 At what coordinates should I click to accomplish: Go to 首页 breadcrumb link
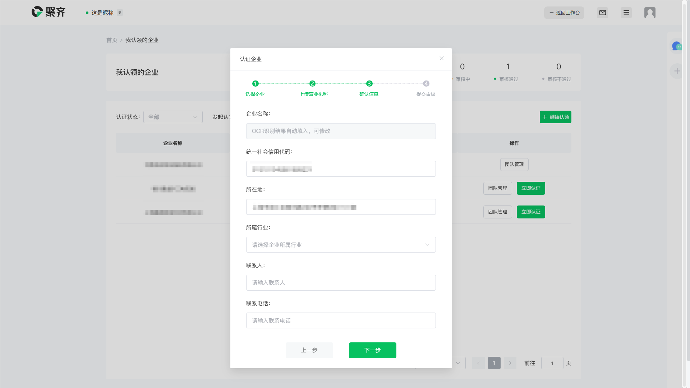coord(112,40)
